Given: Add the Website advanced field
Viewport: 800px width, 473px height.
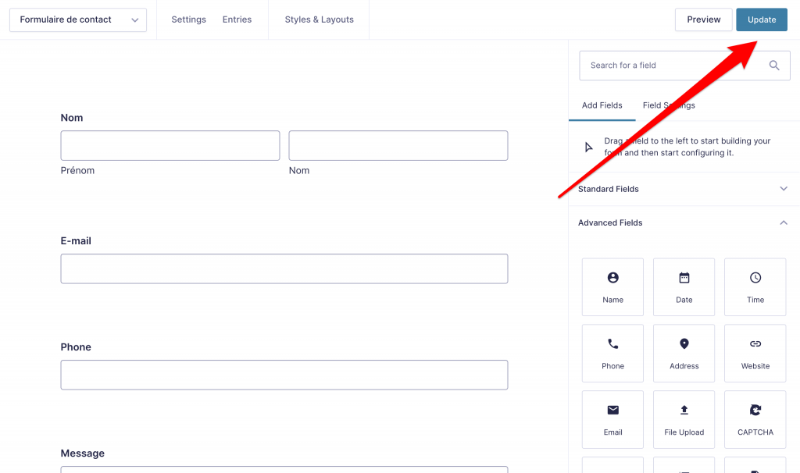Looking at the screenshot, I should click(x=755, y=354).
